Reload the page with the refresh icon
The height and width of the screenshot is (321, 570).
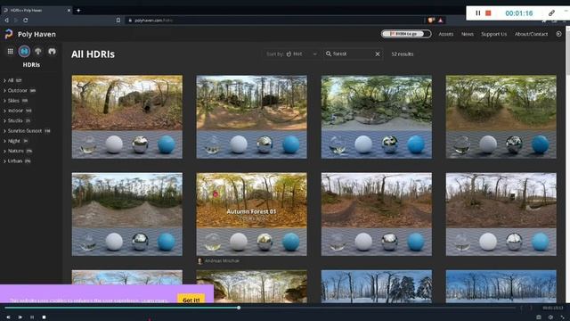point(26,21)
